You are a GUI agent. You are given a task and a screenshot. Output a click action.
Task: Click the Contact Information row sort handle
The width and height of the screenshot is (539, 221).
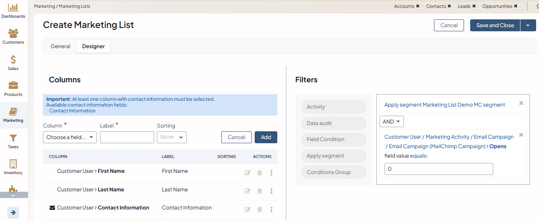pos(272,209)
